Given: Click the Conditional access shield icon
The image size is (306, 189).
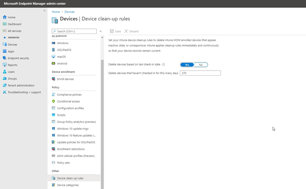Looking at the screenshot, I should coord(53,101).
